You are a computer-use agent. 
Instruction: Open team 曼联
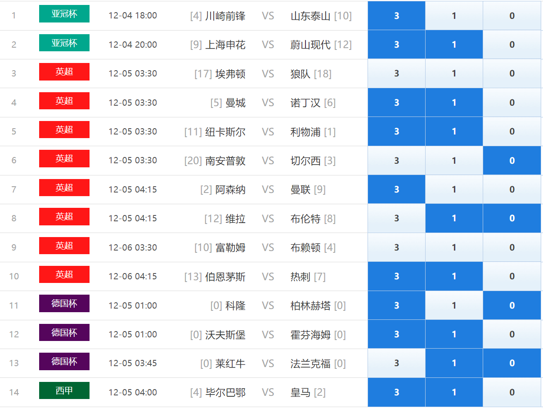[x=301, y=190]
